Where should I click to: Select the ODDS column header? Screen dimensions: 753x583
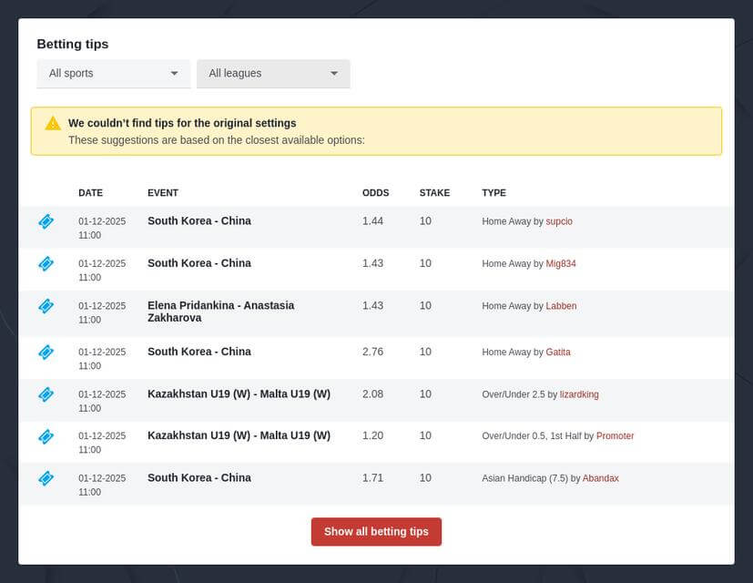[x=375, y=192]
